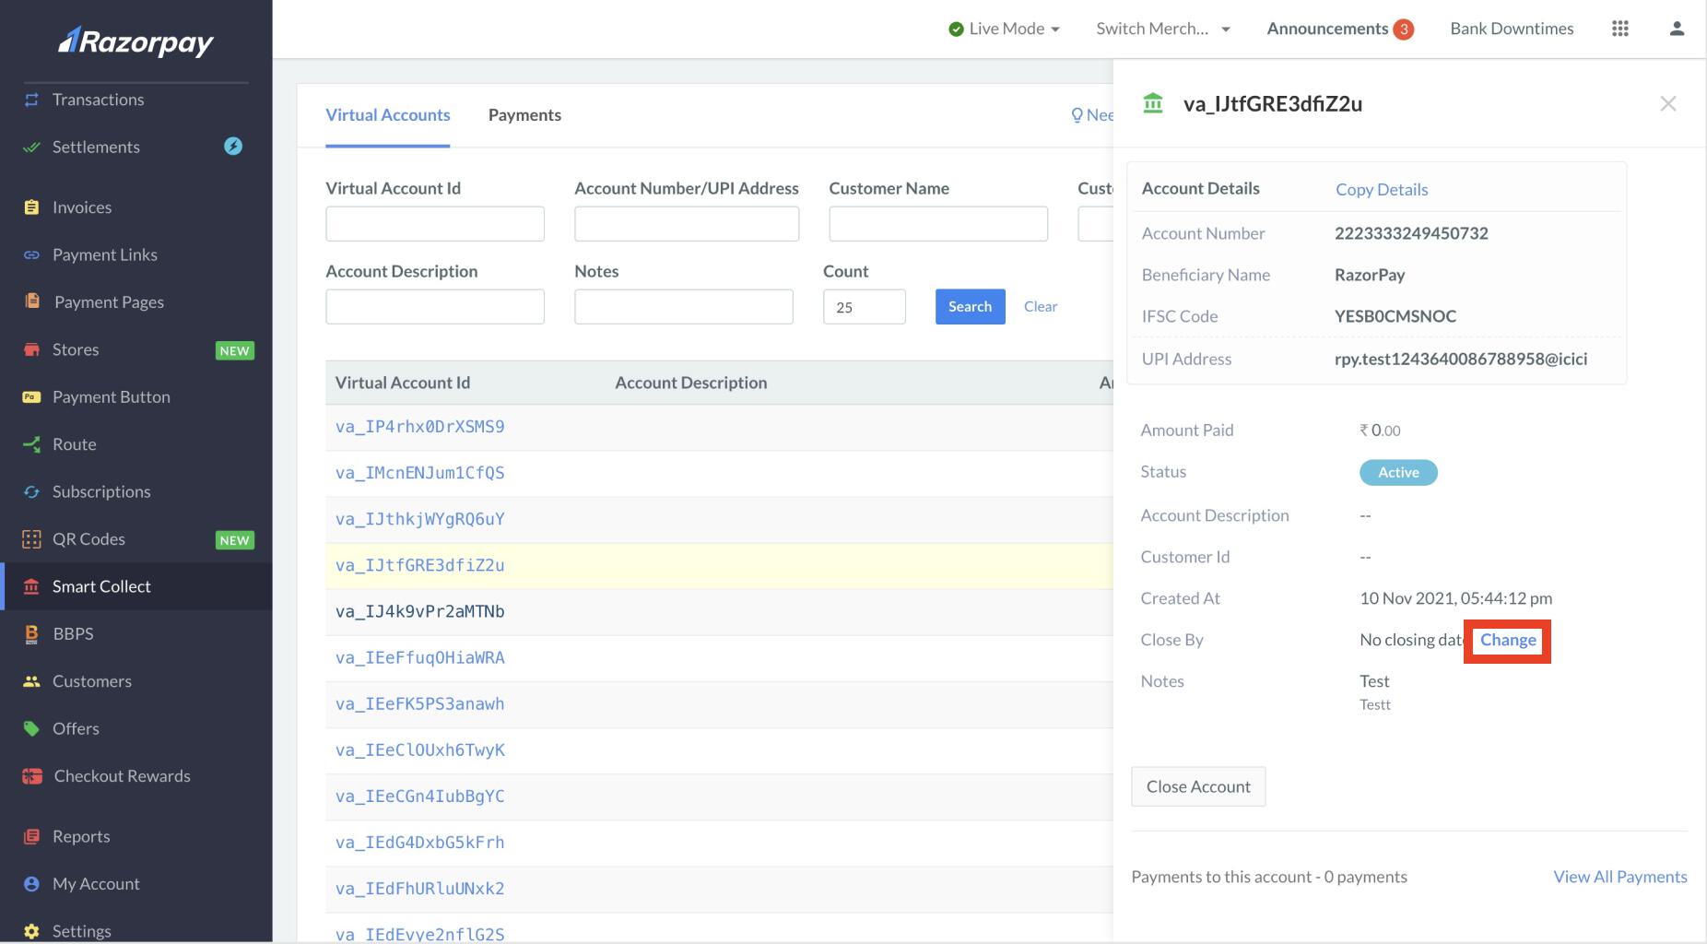Click the Active status badge
The height and width of the screenshot is (944, 1707).
[x=1398, y=472]
